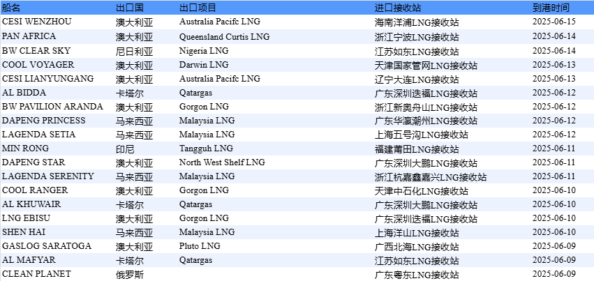The image size is (594, 281).
Task: Click the 到港时间 column header
Action: (550, 8)
